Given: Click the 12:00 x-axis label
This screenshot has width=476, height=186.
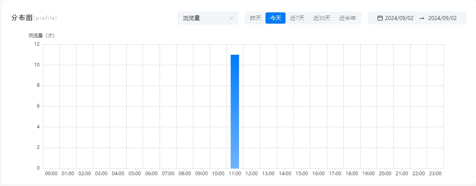Looking at the screenshot, I should pyautogui.click(x=251, y=174).
